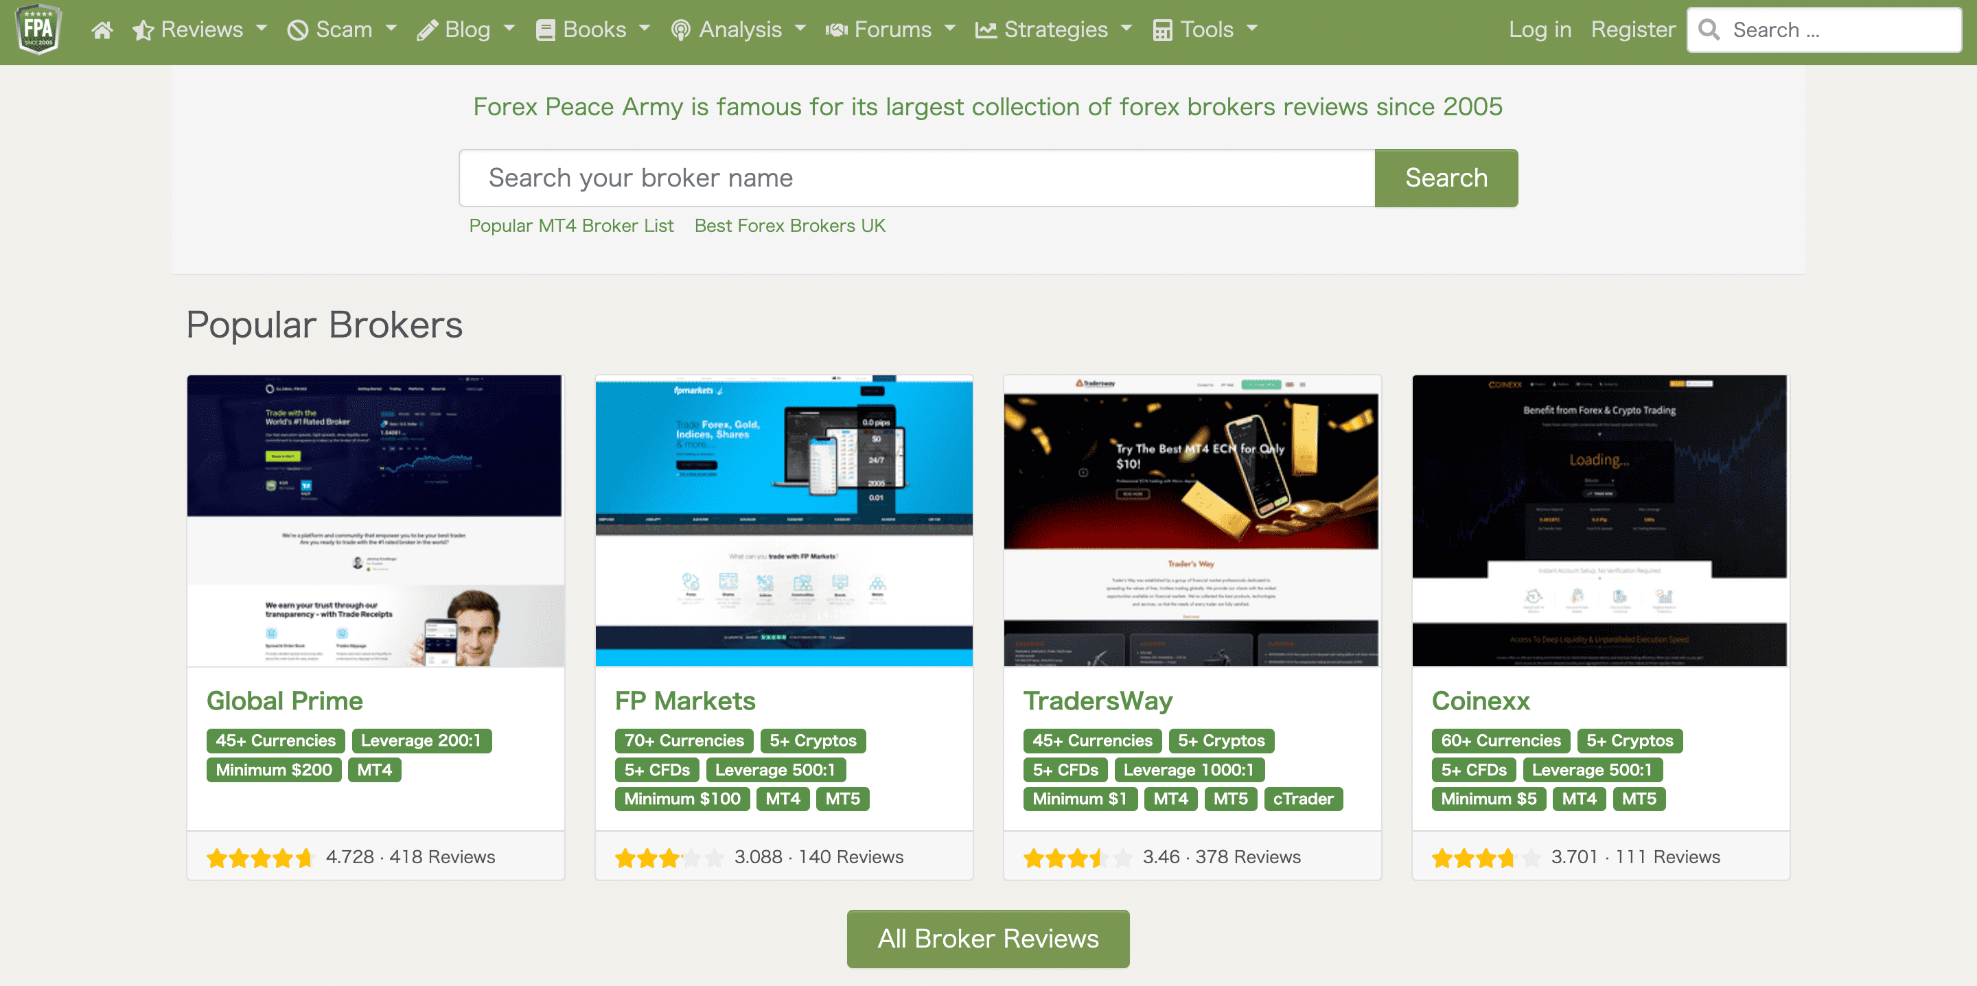Open the TradersWay broker title
The image size is (1977, 986).
(x=1098, y=701)
